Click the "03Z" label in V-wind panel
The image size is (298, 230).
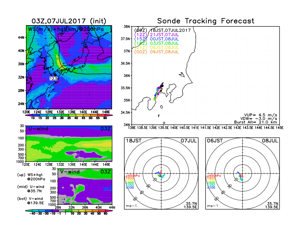(105, 172)
